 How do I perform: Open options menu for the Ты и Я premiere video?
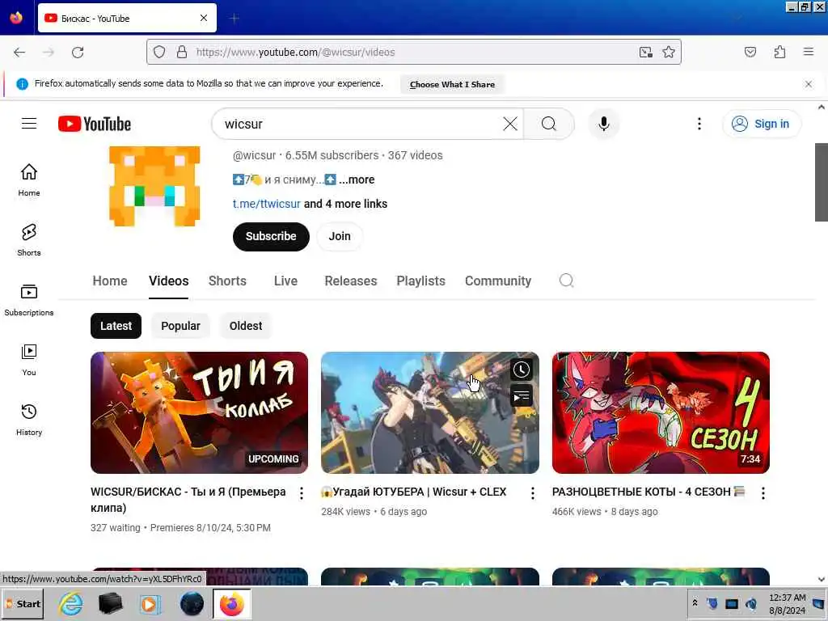tap(302, 493)
